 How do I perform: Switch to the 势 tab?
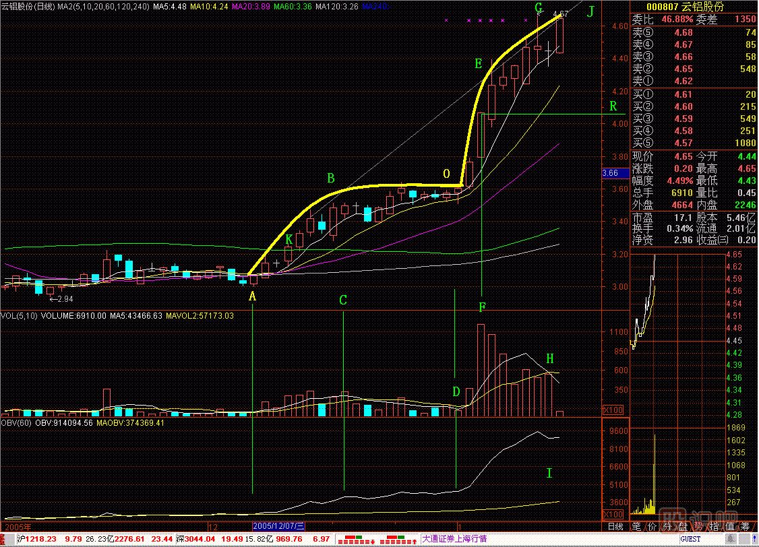tap(698, 526)
